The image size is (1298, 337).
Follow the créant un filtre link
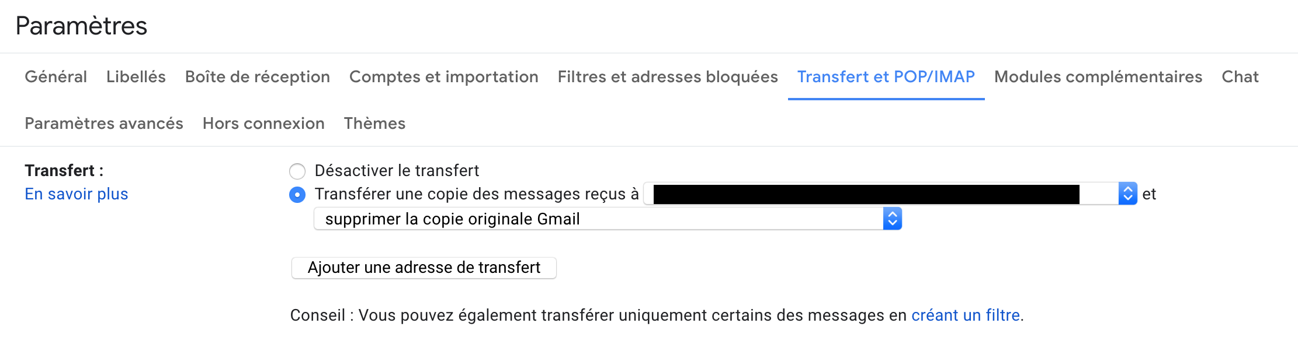tap(966, 315)
